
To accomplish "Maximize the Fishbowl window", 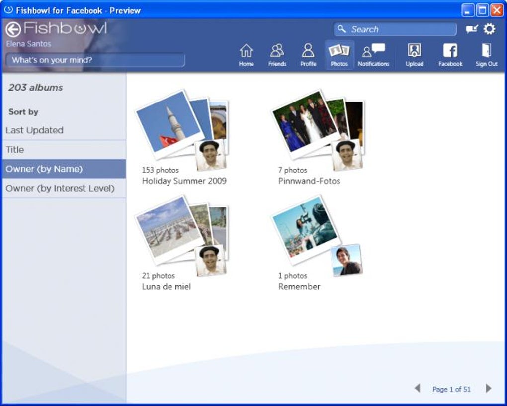I will click(x=482, y=10).
